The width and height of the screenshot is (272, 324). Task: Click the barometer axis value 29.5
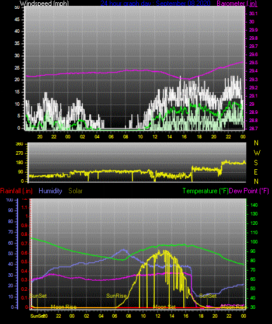pos(253,63)
